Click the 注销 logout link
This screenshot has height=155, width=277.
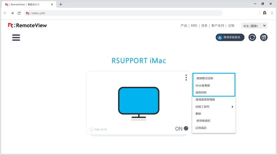[231, 26]
